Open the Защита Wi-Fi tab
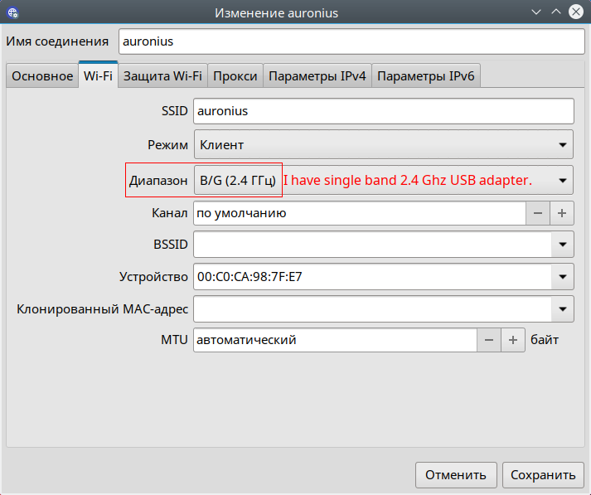Image resolution: width=591 pixels, height=495 pixels. pos(162,75)
